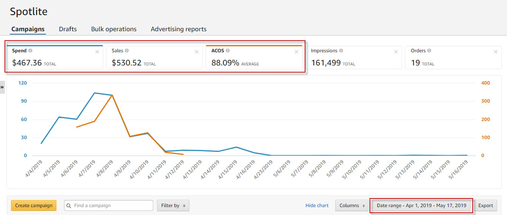Image resolution: width=507 pixels, height=215 pixels.
Task: Close the Sales metric card
Action: (196, 52)
